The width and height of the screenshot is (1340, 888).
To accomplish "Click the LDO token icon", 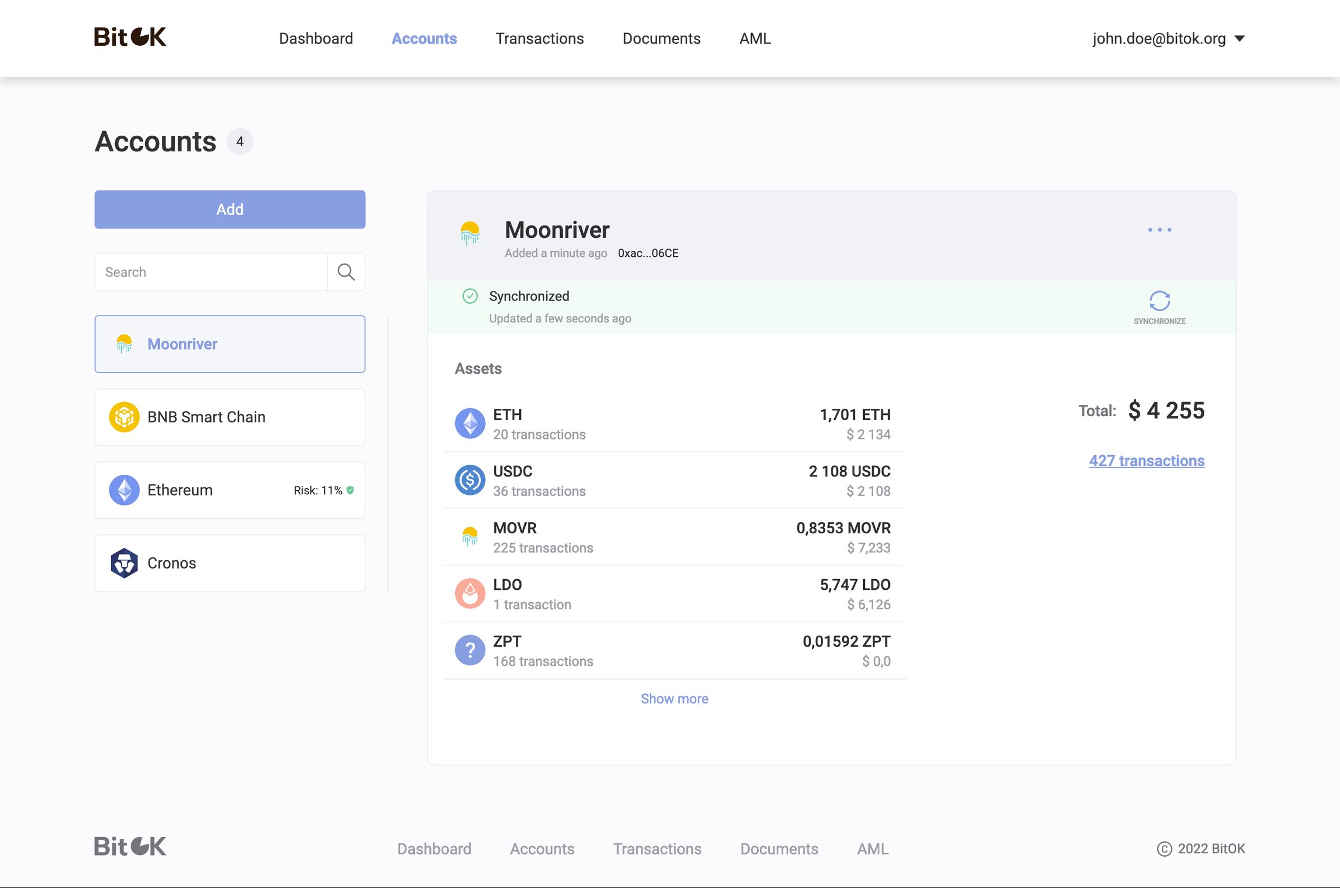I will click(x=470, y=593).
